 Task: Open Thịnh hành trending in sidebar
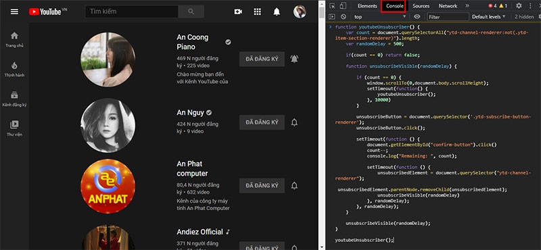(x=14, y=69)
